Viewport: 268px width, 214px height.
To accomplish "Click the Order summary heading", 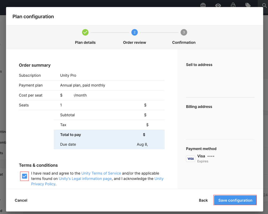I will (x=35, y=65).
